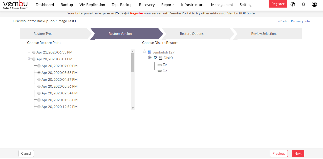Select restore point Apr 20, 2020 05:58 PM
This screenshot has height=159, width=323.
(39, 73)
